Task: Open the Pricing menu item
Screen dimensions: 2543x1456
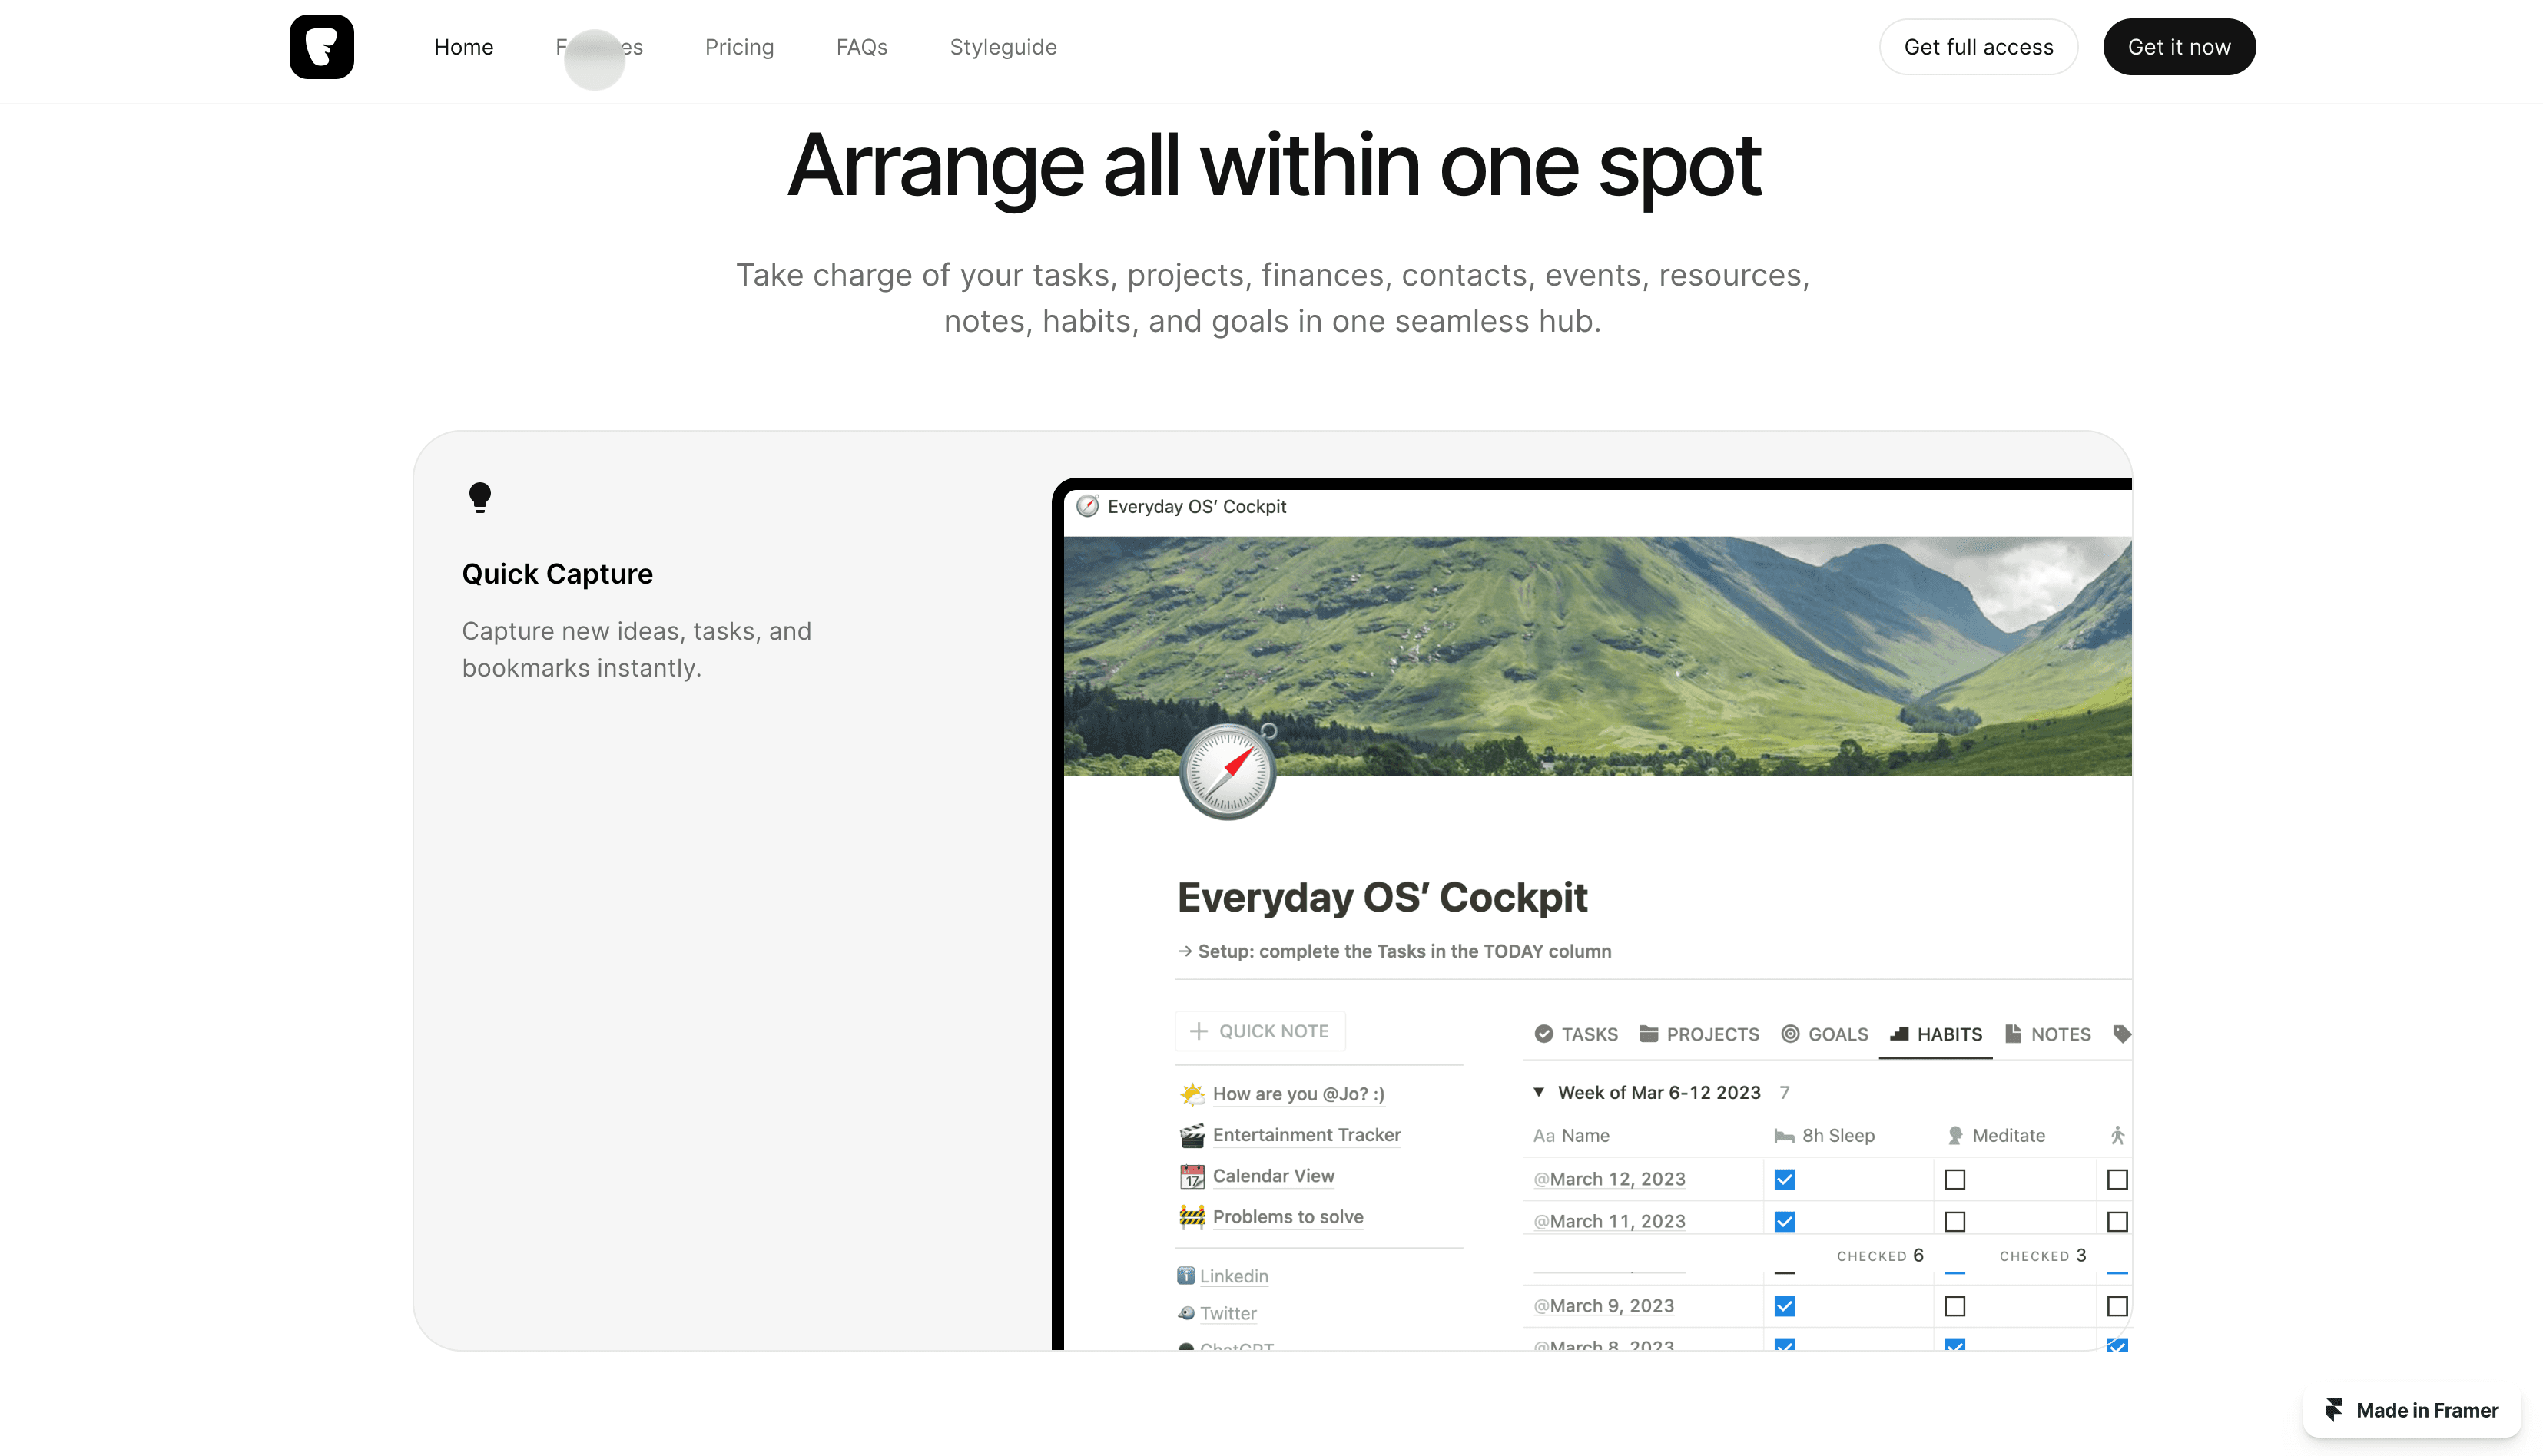Action: click(739, 47)
